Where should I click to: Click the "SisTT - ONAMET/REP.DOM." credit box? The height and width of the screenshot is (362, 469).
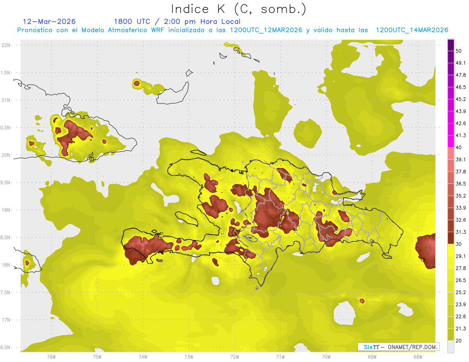398,346
